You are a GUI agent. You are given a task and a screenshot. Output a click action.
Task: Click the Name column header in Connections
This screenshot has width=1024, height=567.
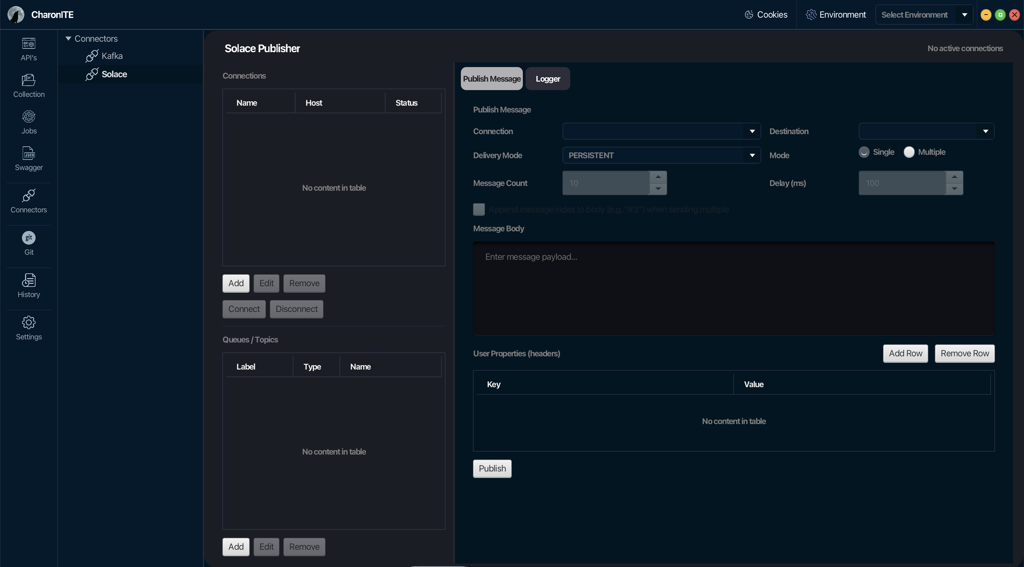point(260,103)
